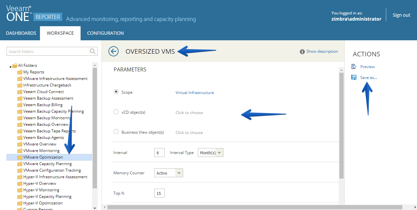Click the Veeam ONE Reporter logo
Viewport: 417px width, 210px height.
pyautogui.click(x=34, y=14)
